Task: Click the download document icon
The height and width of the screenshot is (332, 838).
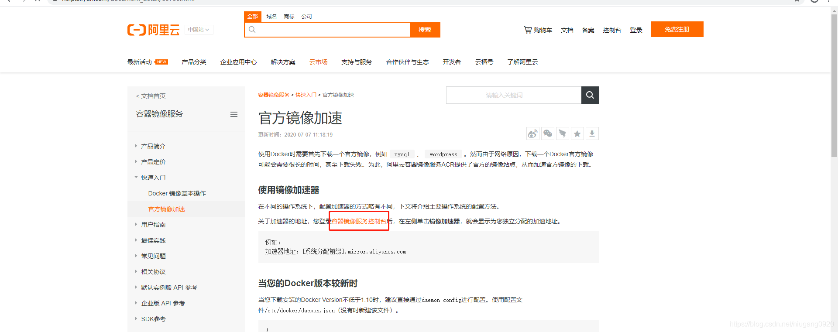Action: (592, 133)
